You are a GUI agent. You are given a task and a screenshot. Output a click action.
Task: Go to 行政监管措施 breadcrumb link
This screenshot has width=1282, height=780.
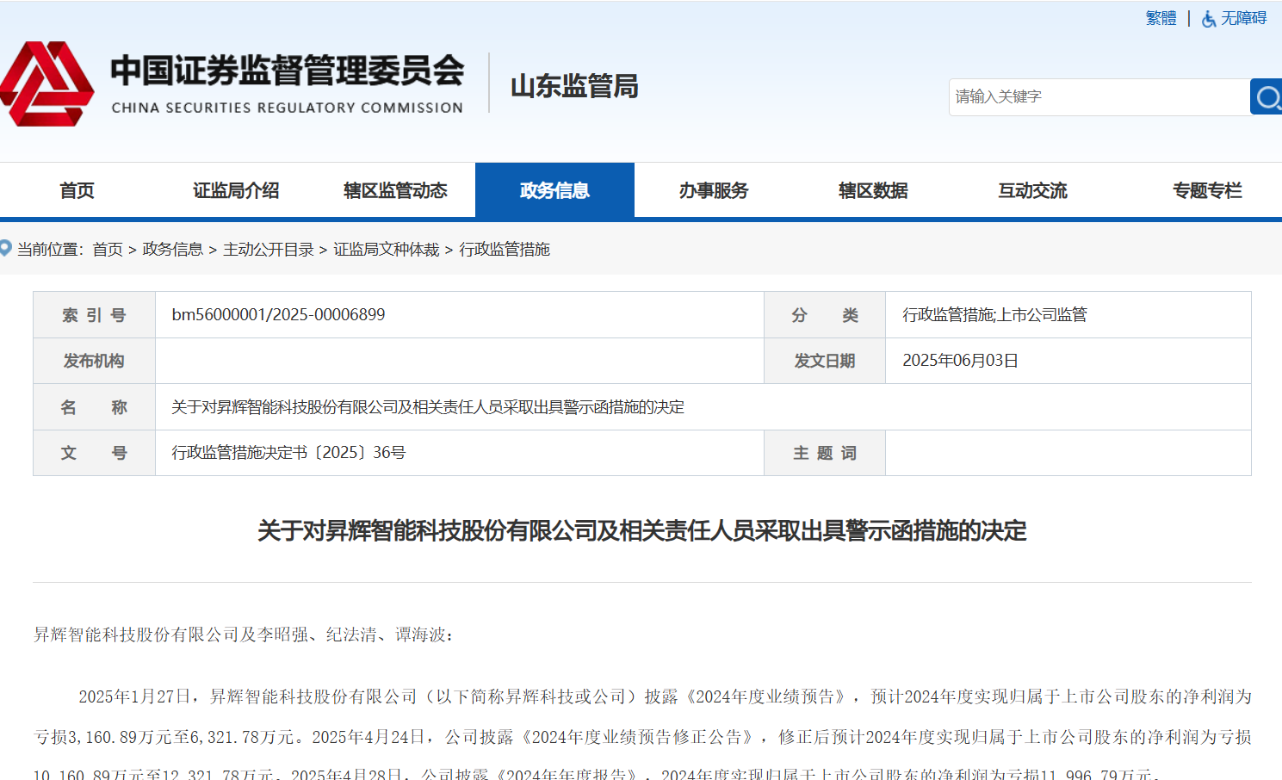(505, 250)
